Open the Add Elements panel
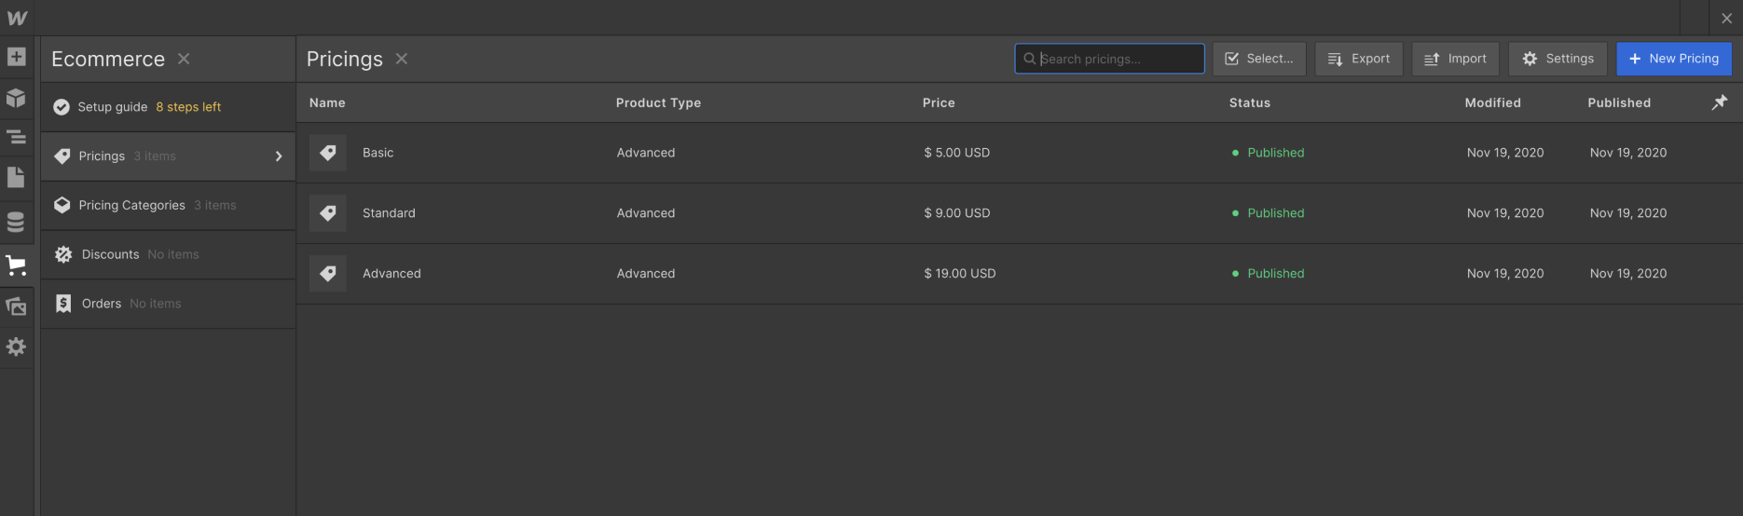Viewport: 1743px width, 516px height. tap(16, 57)
